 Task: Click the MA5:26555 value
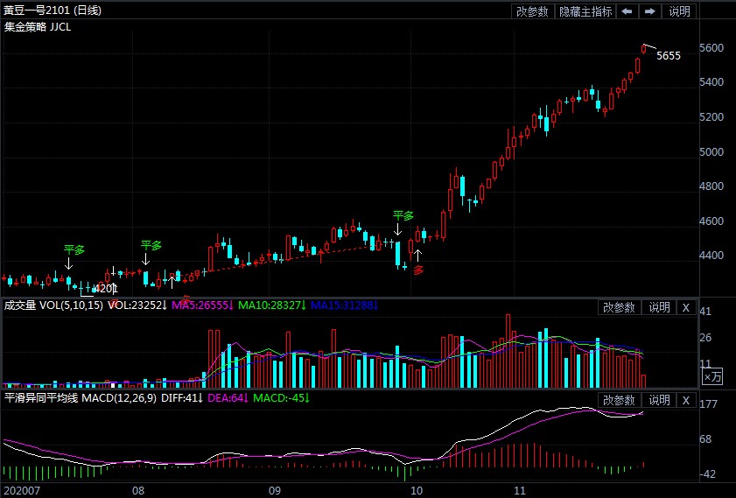[203, 305]
